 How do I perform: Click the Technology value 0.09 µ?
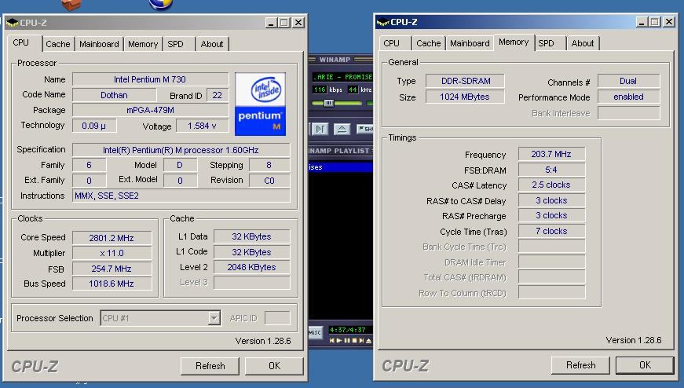(x=94, y=126)
